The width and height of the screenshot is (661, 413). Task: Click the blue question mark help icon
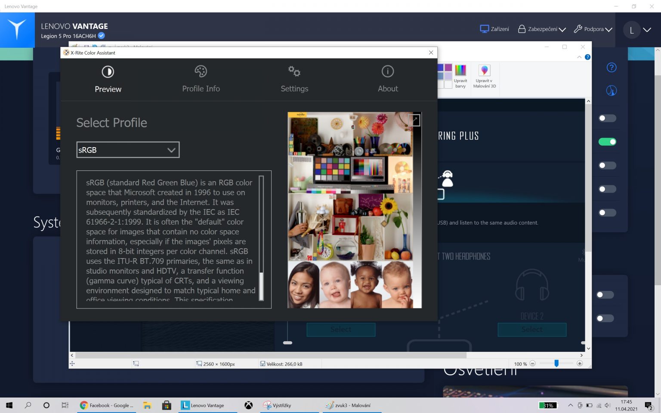pos(611,68)
